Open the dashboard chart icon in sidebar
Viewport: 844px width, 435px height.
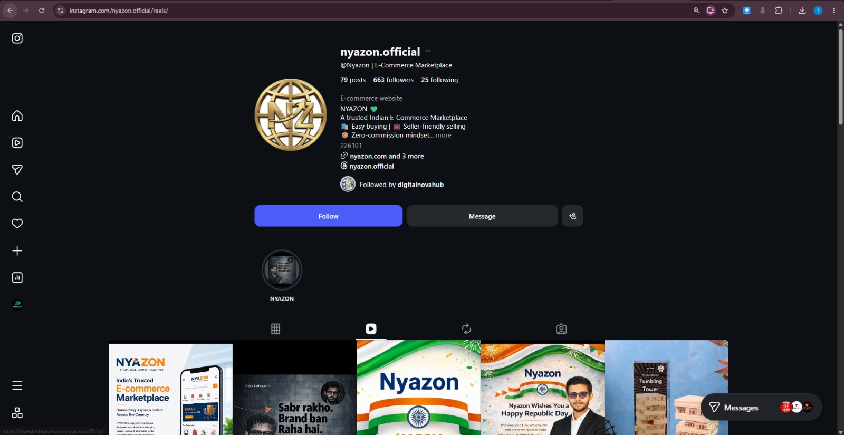(x=17, y=278)
